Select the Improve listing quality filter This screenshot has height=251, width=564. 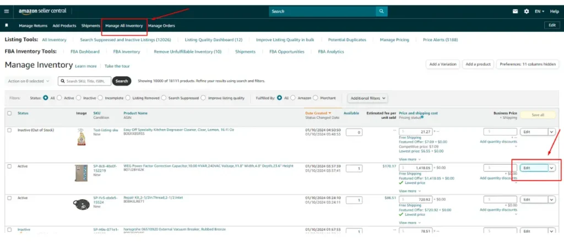click(204, 98)
